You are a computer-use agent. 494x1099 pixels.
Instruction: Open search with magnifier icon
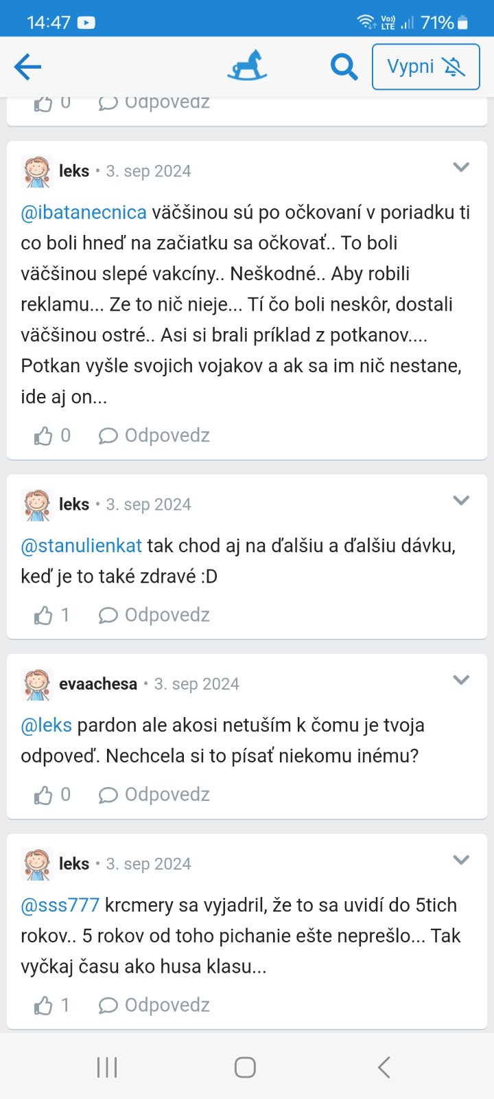click(x=344, y=67)
